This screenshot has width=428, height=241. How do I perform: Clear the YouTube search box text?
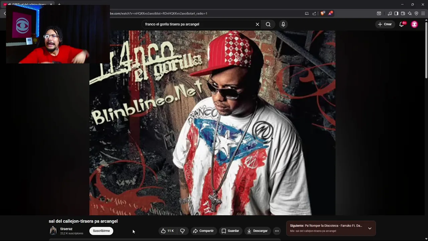(x=257, y=24)
